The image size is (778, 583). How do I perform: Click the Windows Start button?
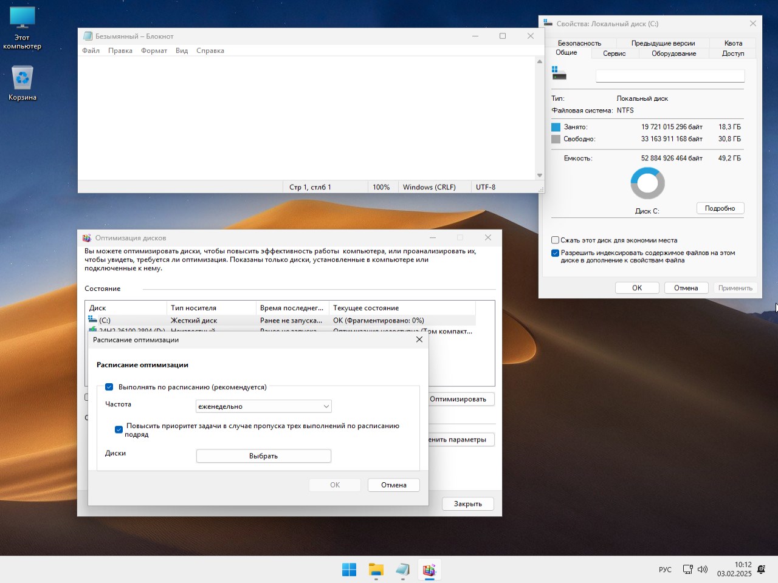(349, 570)
